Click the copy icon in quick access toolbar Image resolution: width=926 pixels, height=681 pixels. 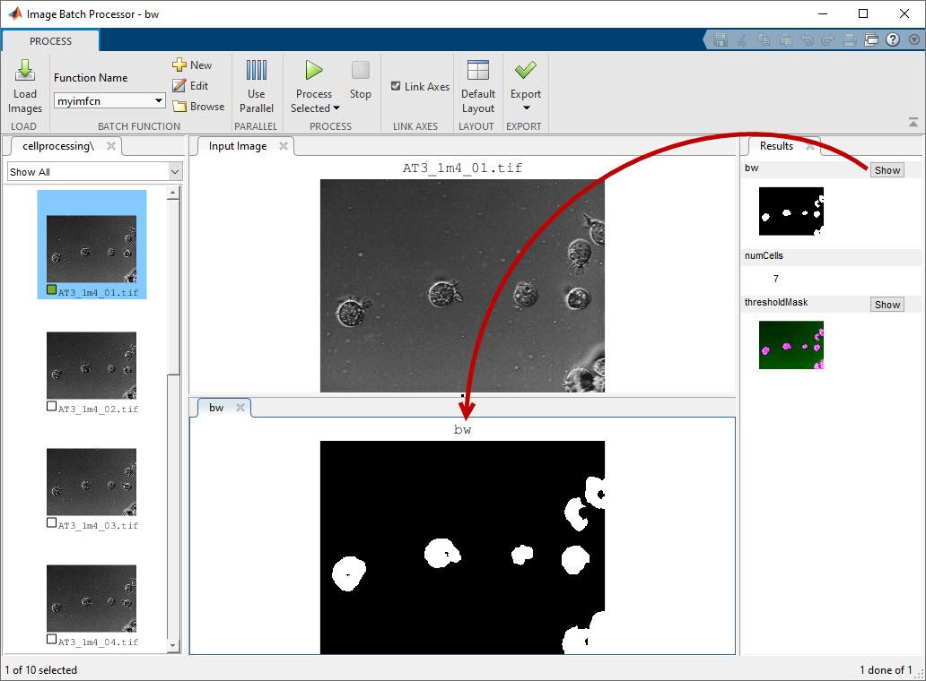click(x=764, y=39)
